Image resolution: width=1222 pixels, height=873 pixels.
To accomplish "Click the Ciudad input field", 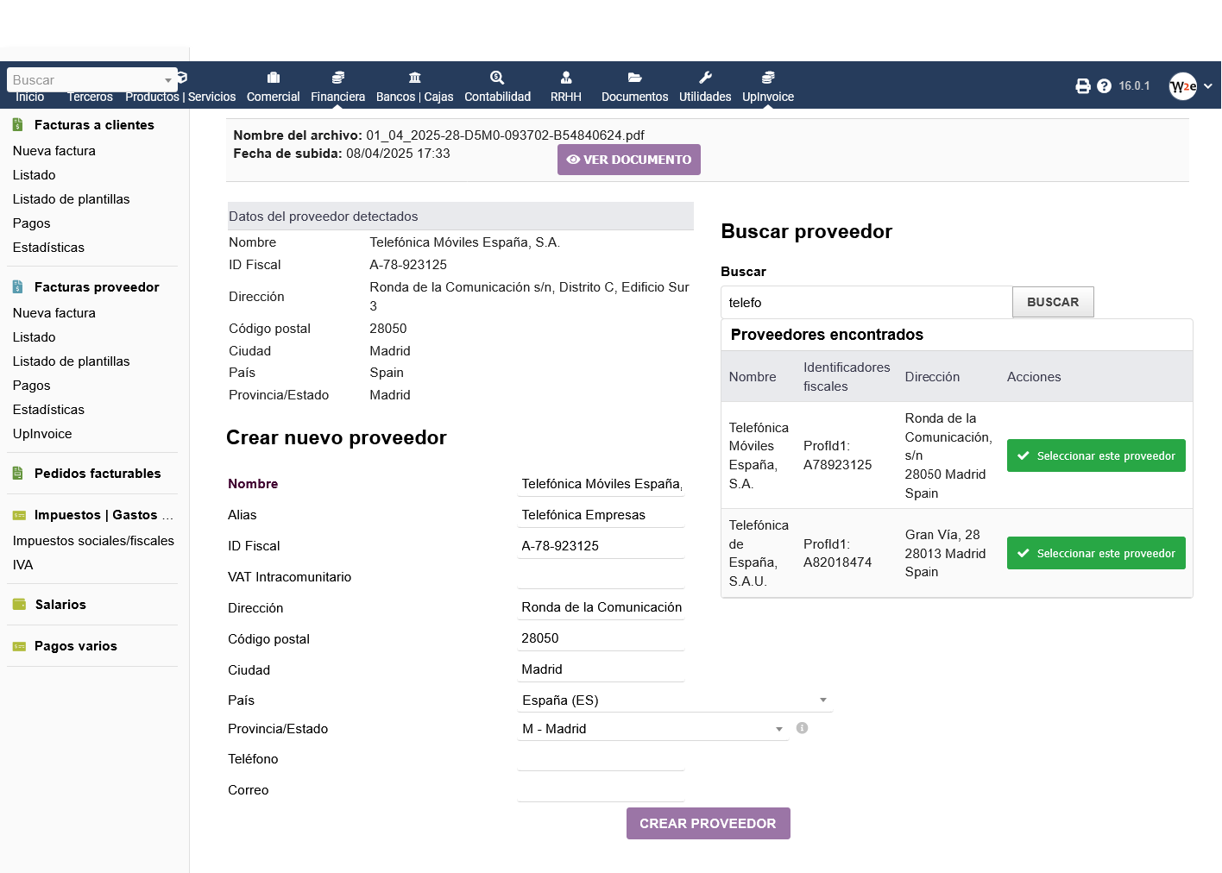I will (x=602, y=669).
